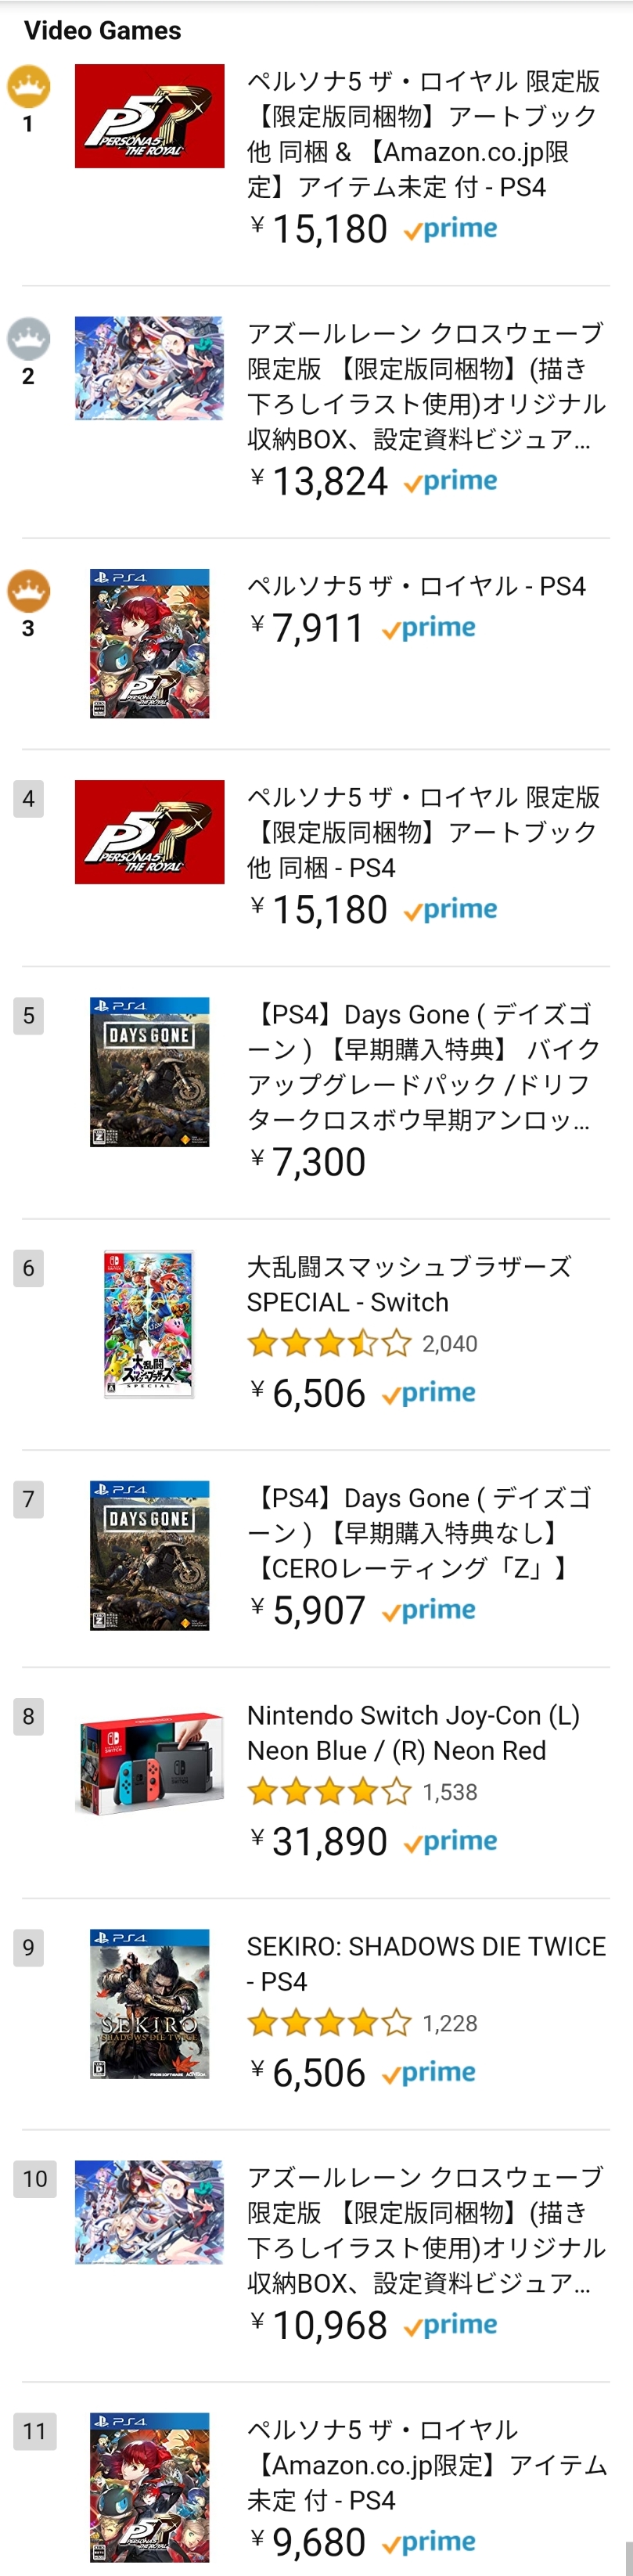Click the silver crown icon beside rank 2
Image resolution: width=633 pixels, height=2576 pixels.
(30, 339)
